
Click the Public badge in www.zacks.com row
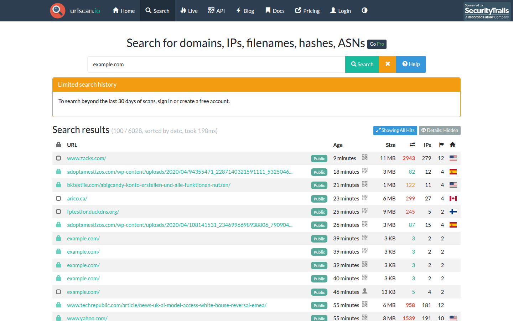[319, 159]
